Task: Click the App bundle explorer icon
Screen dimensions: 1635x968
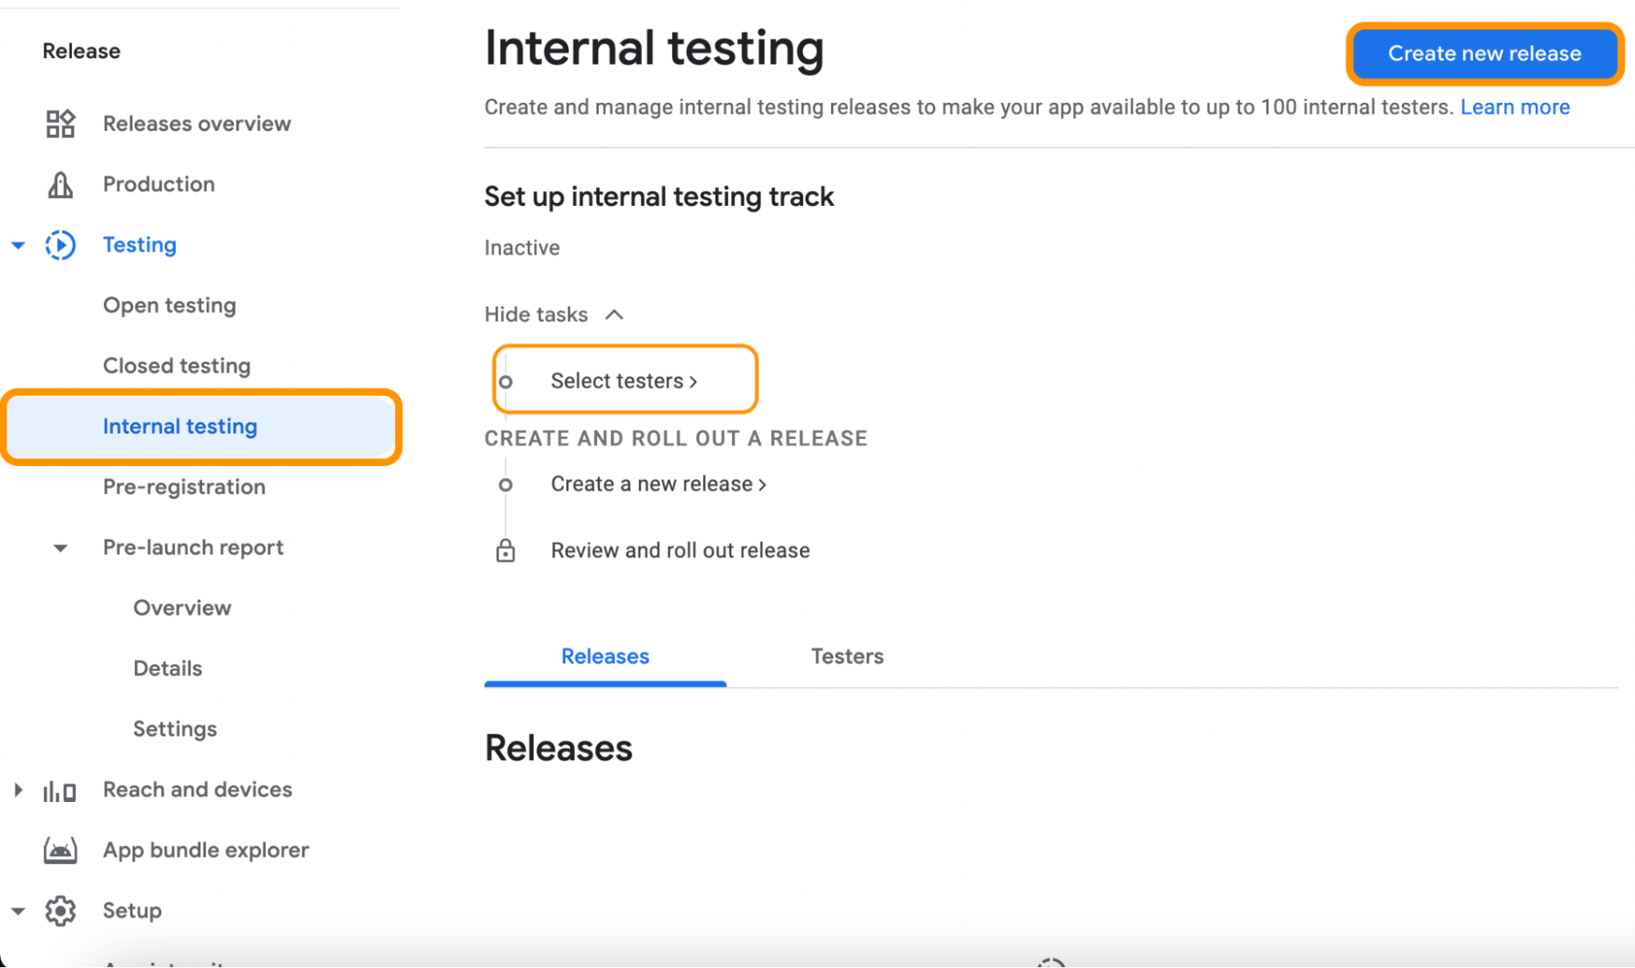Action: point(60,850)
